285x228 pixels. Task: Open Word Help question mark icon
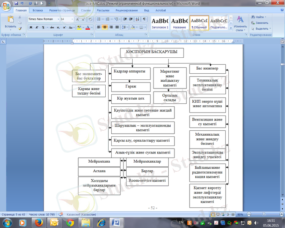point(282,10)
